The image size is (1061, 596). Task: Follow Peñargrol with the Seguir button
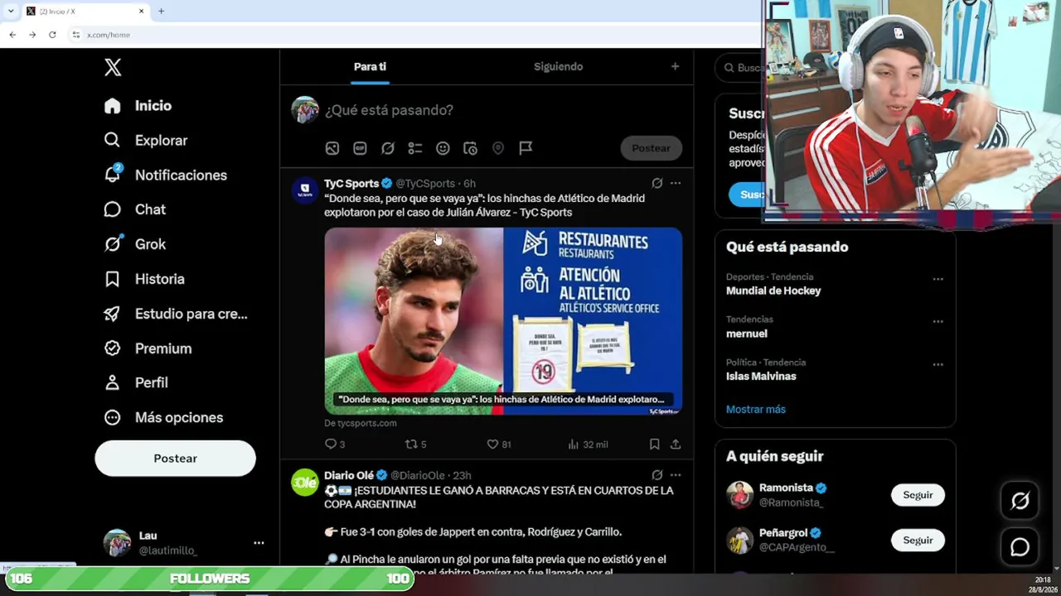(918, 541)
